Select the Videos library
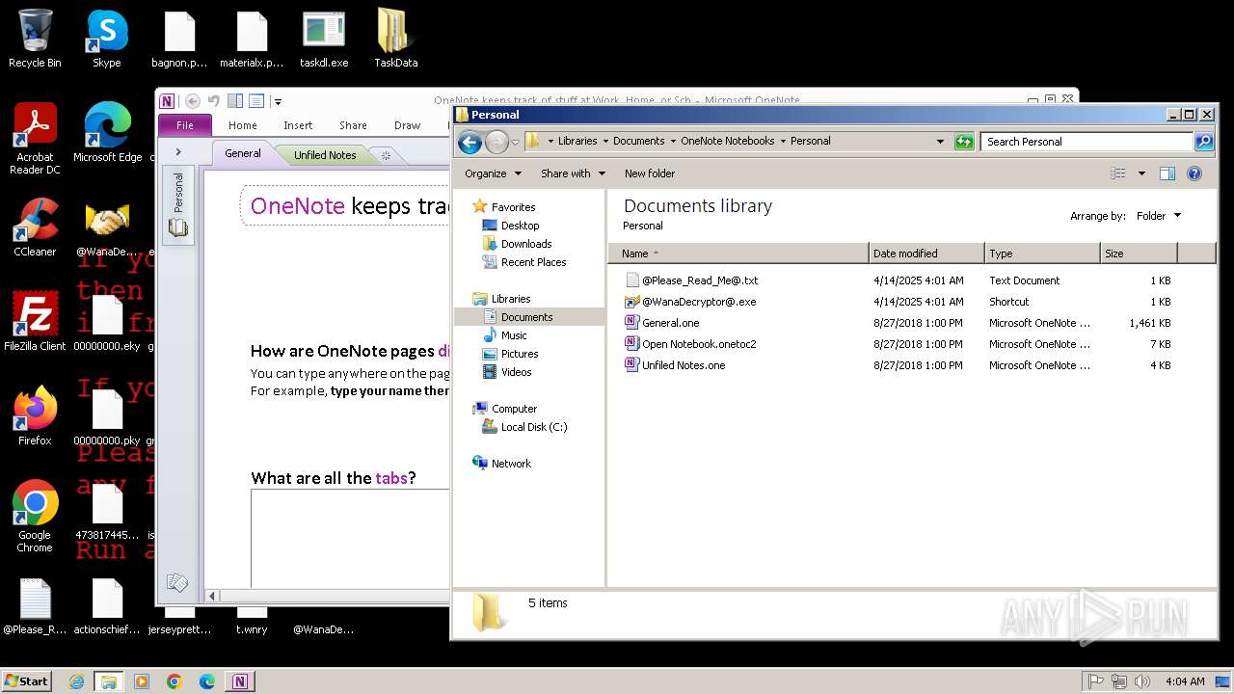This screenshot has width=1234, height=694. click(x=515, y=372)
